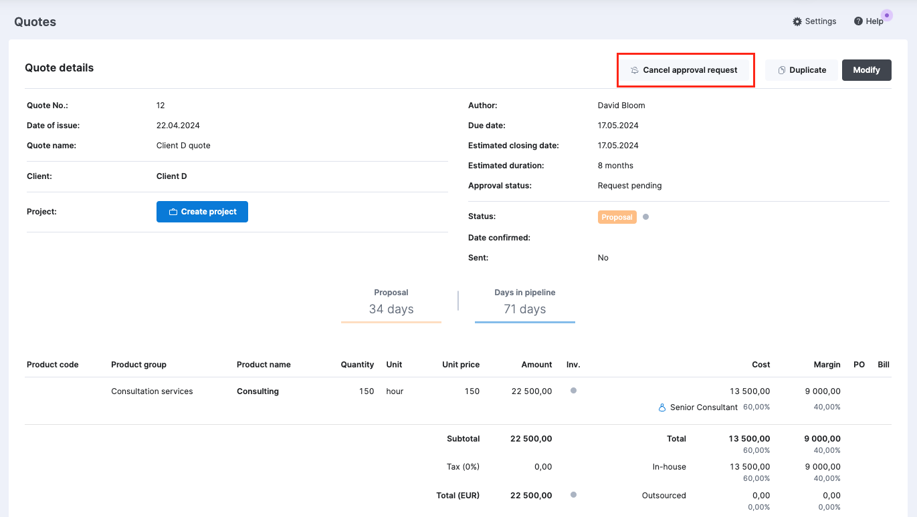This screenshot has width=917, height=517.
Task: Click the quote number value 12
Action: 161,106
